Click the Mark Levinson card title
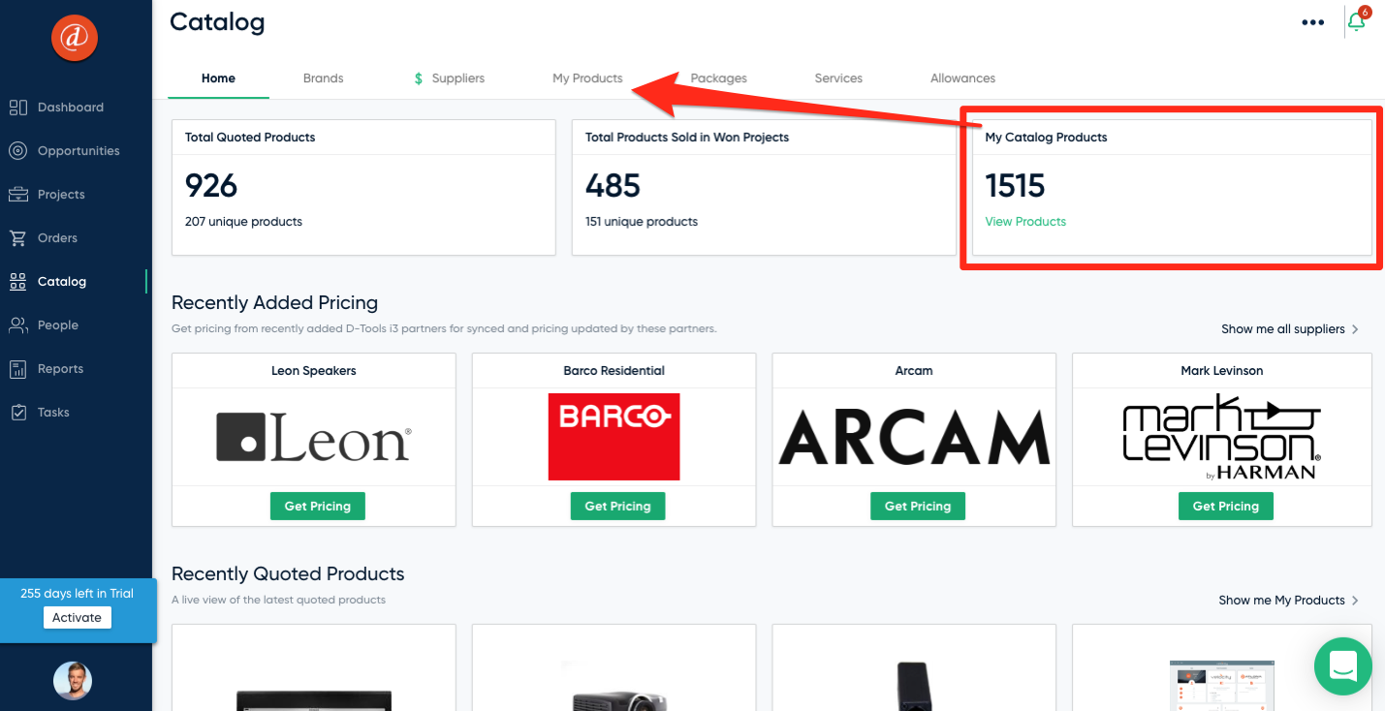 click(1222, 371)
